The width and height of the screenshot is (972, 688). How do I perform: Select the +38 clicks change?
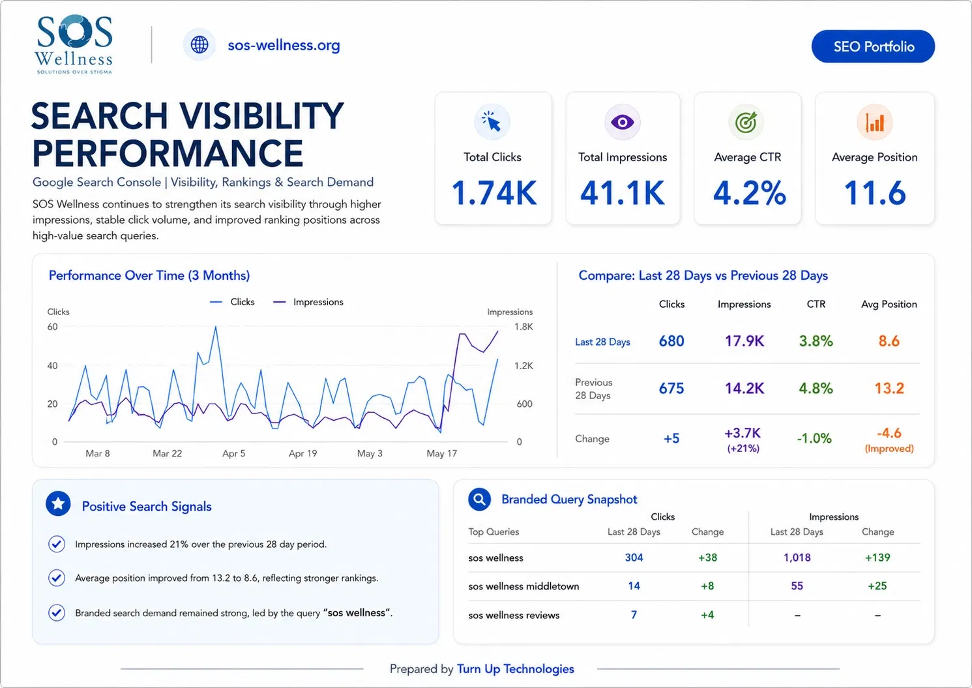pos(707,558)
